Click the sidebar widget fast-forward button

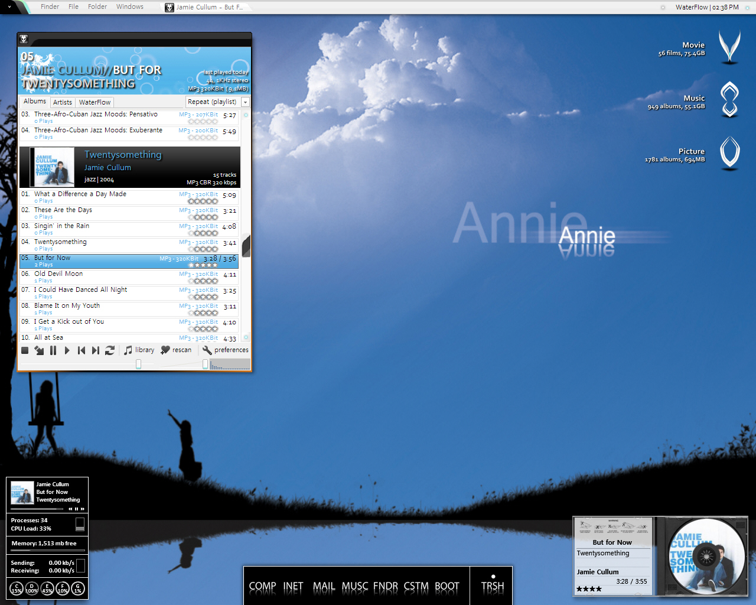click(x=82, y=509)
